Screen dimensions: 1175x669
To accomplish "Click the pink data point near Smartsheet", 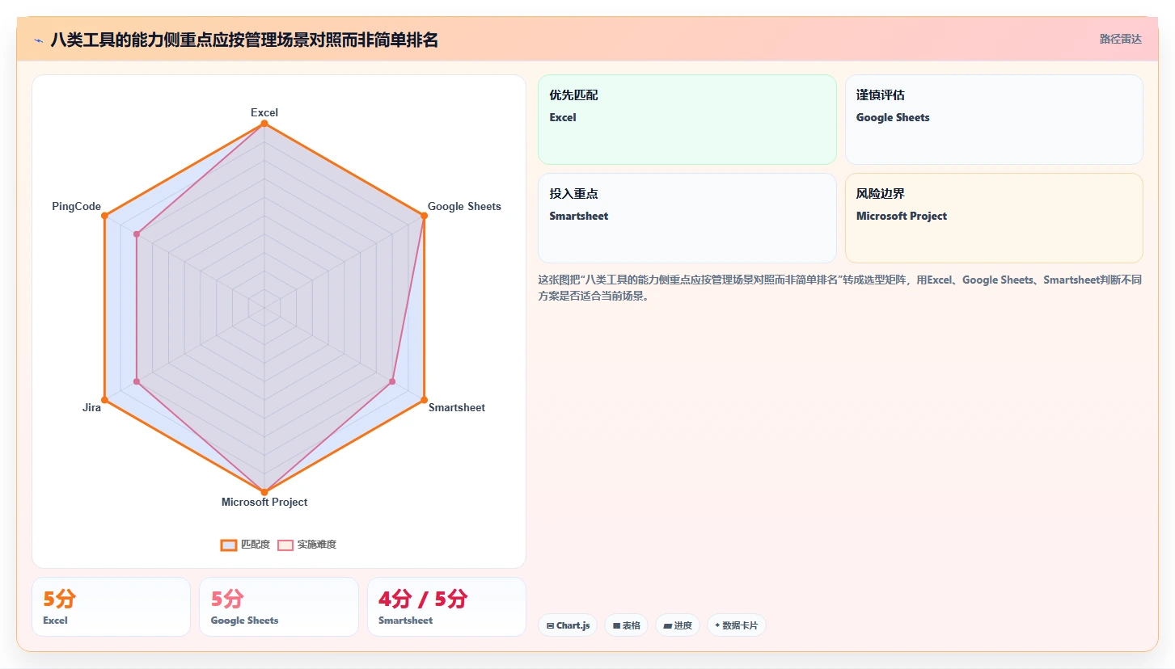I will click(x=392, y=381).
